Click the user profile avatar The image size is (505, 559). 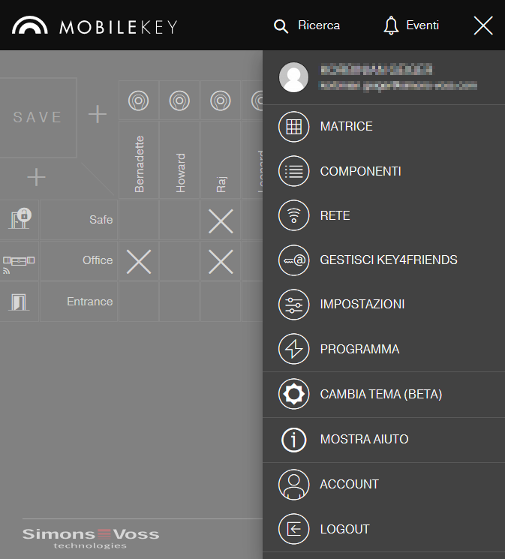[293, 77]
